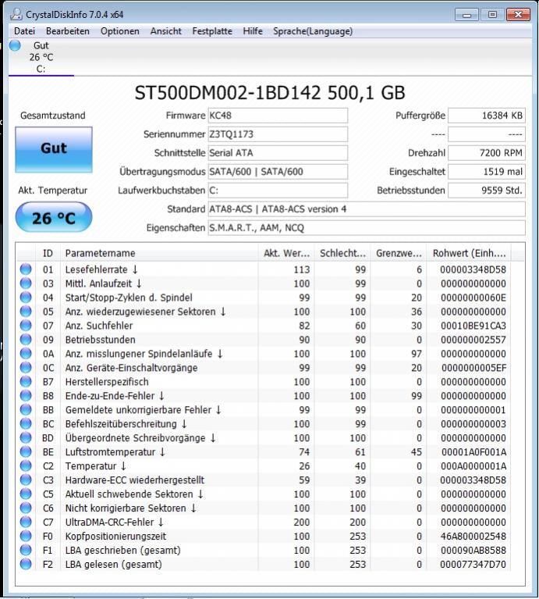Viewport: 539px width, 599px height.
Task: Click status orb for Kopfpositionierungszeit row
Action: 26,536
